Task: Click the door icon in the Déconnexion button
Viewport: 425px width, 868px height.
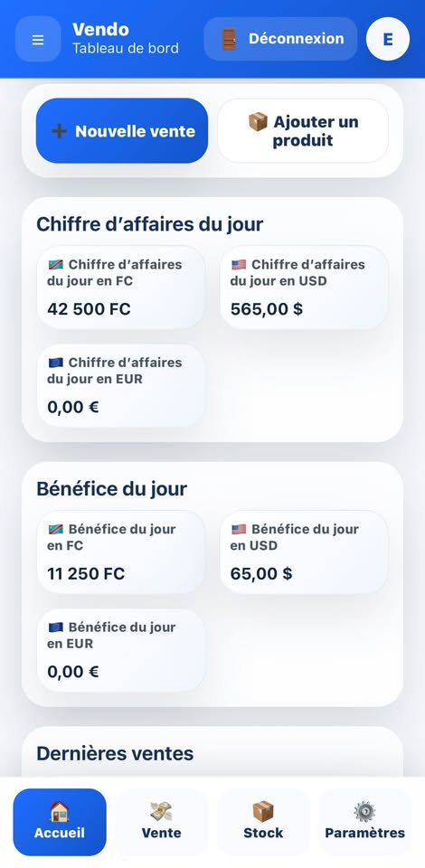Action: click(x=229, y=39)
